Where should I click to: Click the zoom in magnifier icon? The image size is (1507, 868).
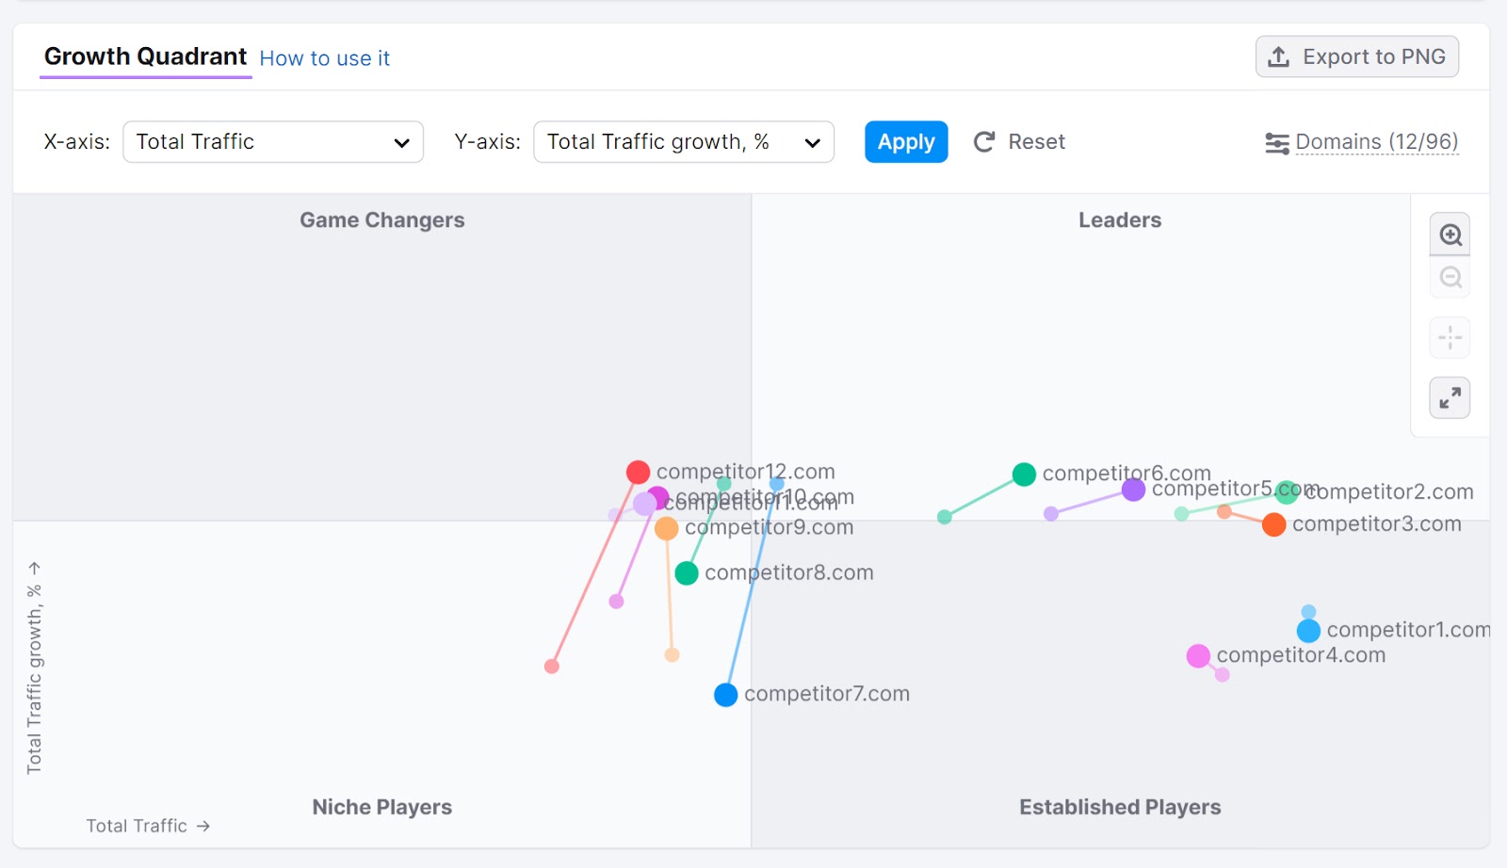pyautogui.click(x=1450, y=233)
